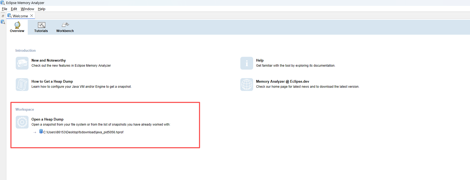Open the New and Noteworthy link
This screenshot has height=180, width=470.
point(49,61)
